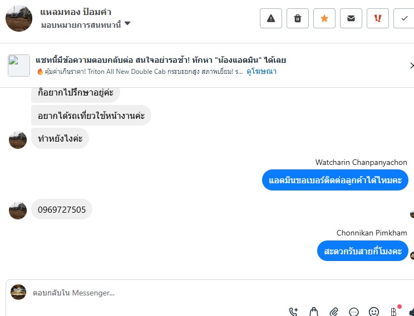This screenshot has height=316, width=414.
Task: Click the phone number message 0969727505
Action: pyautogui.click(x=62, y=209)
